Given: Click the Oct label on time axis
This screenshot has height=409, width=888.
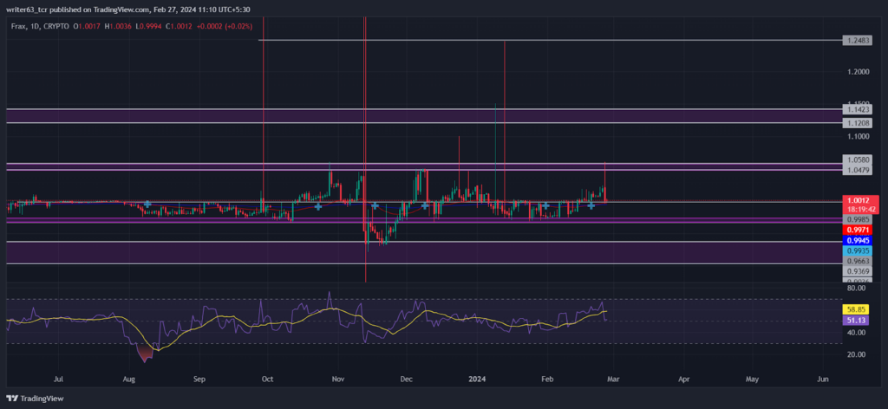Looking at the screenshot, I should click(267, 379).
